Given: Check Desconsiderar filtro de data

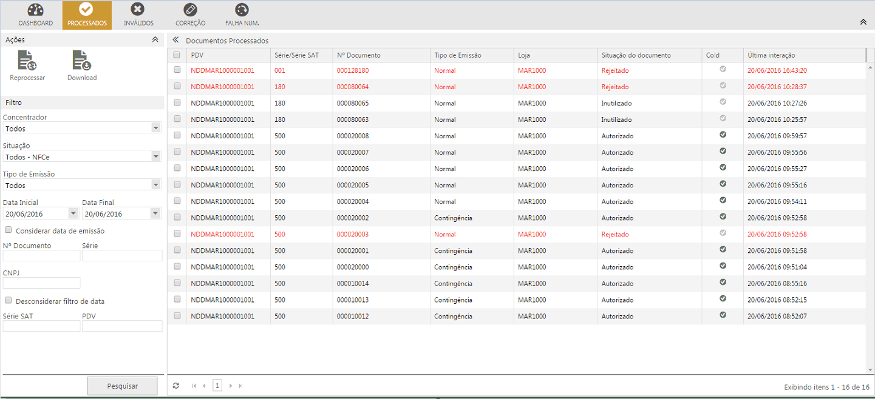Looking at the screenshot, I should click(9, 301).
